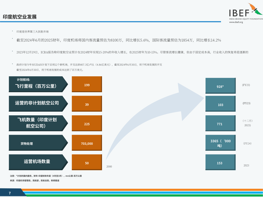Click the 运营机场数量 label box
The height and width of the screenshot is (197, 263).
pos(38,162)
